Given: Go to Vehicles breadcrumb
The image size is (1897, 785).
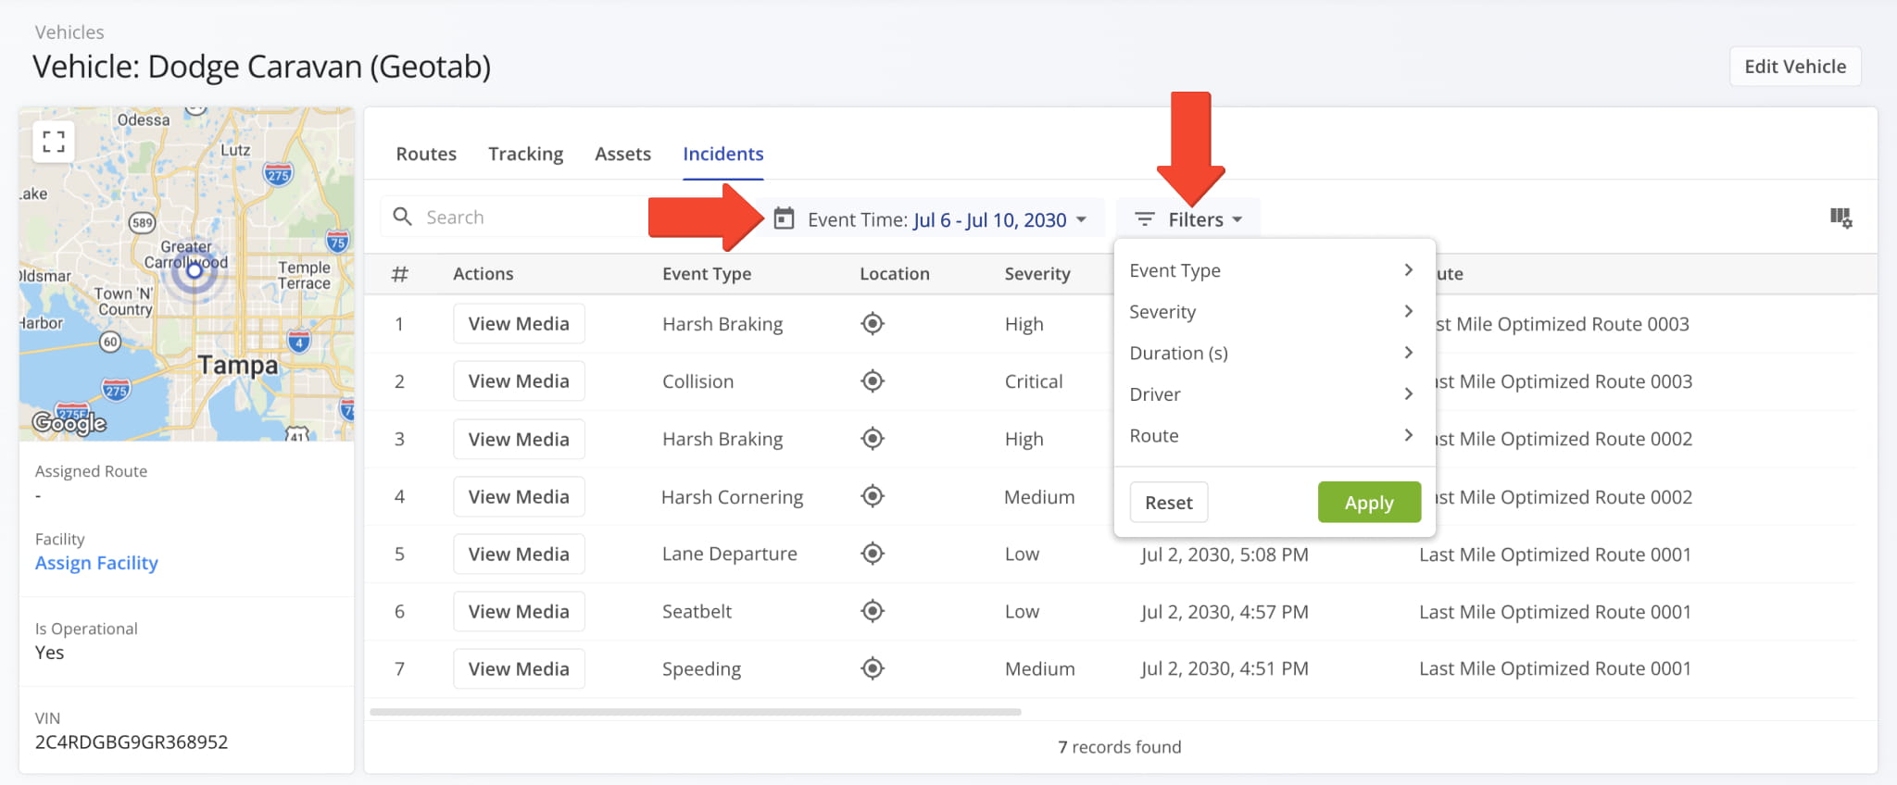Looking at the screenshot, I should (69, 32).
